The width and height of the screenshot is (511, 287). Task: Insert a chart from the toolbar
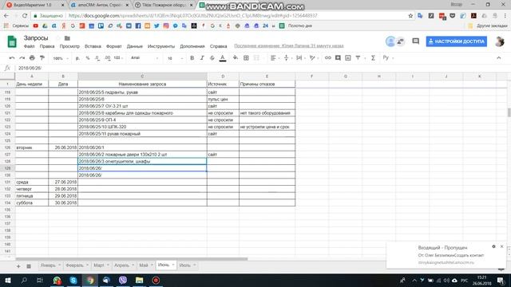click(348, 58)
